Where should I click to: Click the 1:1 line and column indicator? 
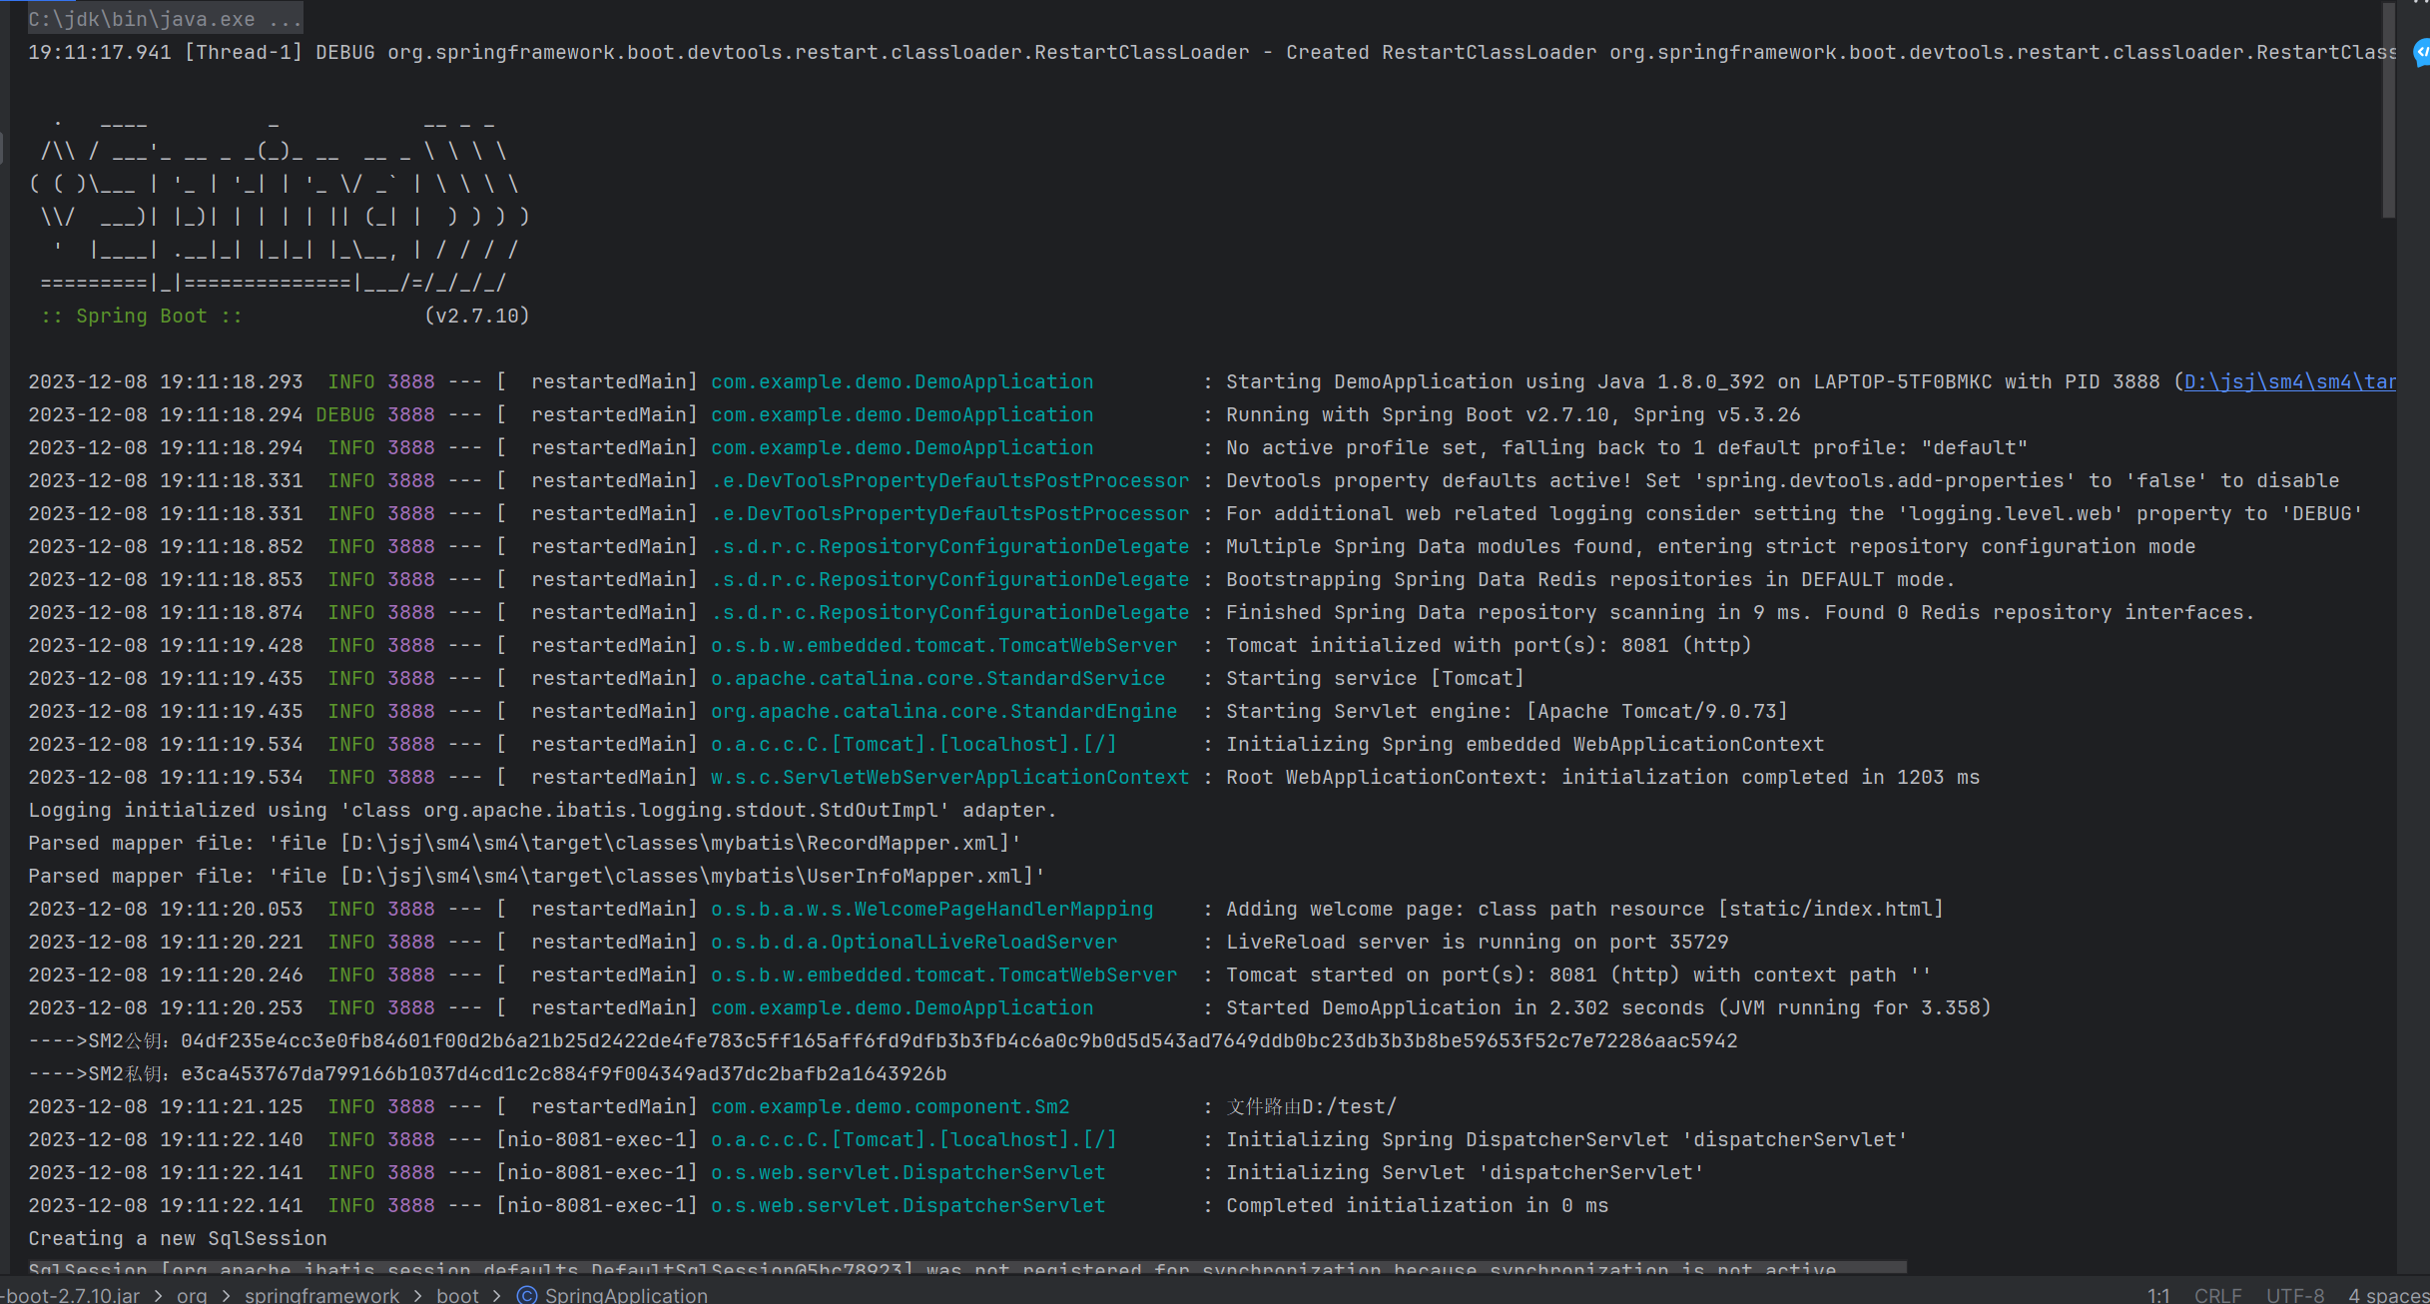click(2157, 1294)
